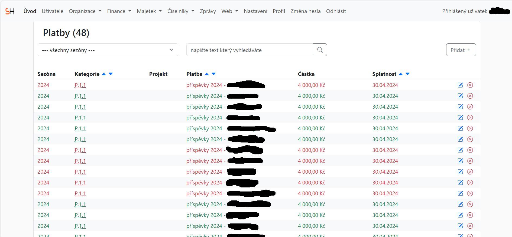Open the Číselníky dropdown menu

click(181, 11)
